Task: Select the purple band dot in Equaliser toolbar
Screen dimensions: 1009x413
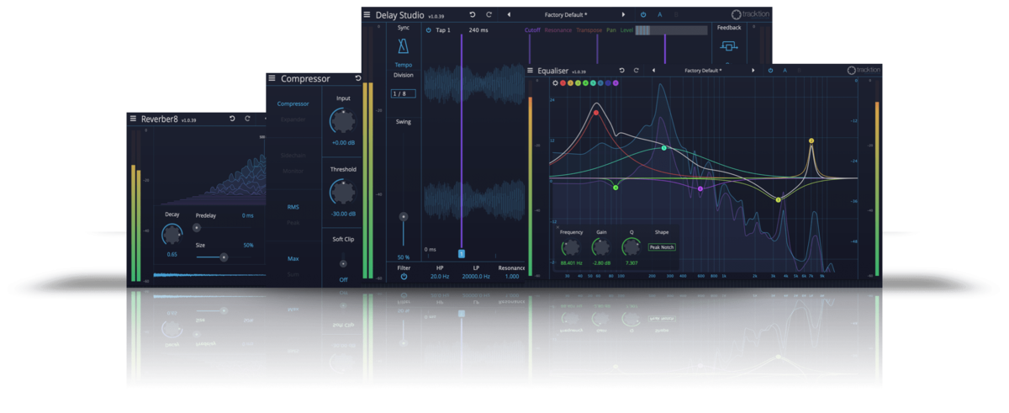Action: click(x=615, y=83)
